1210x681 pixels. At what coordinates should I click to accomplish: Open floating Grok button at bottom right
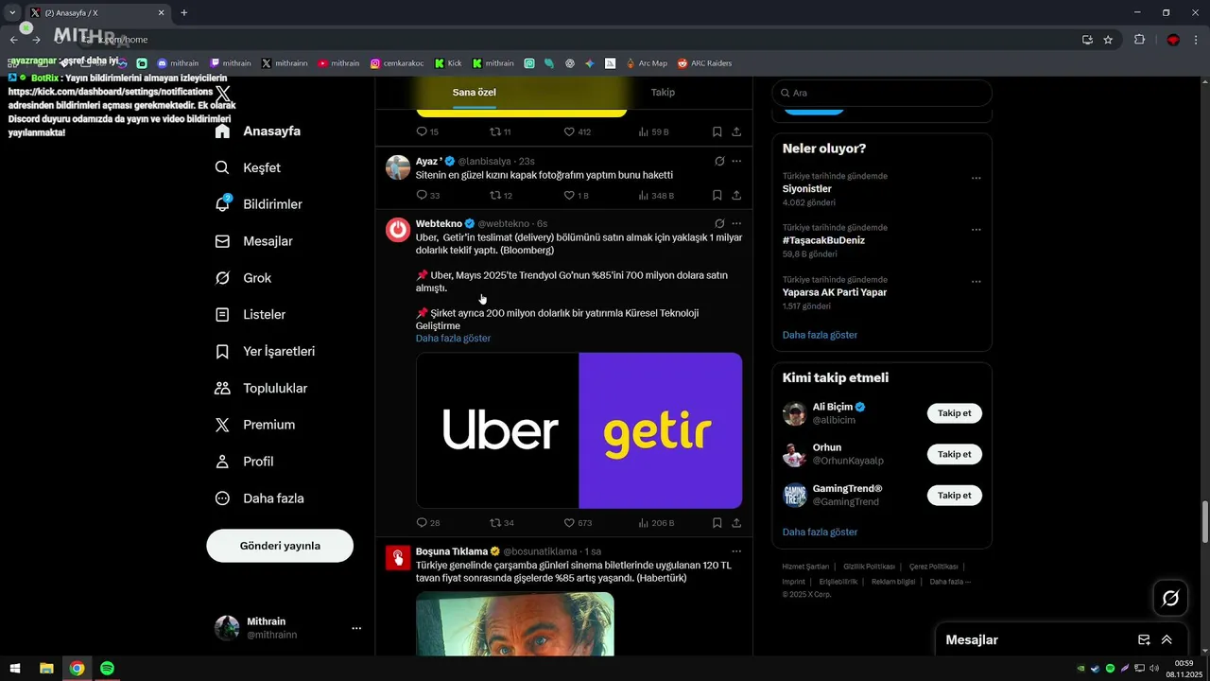(1170, 598)
